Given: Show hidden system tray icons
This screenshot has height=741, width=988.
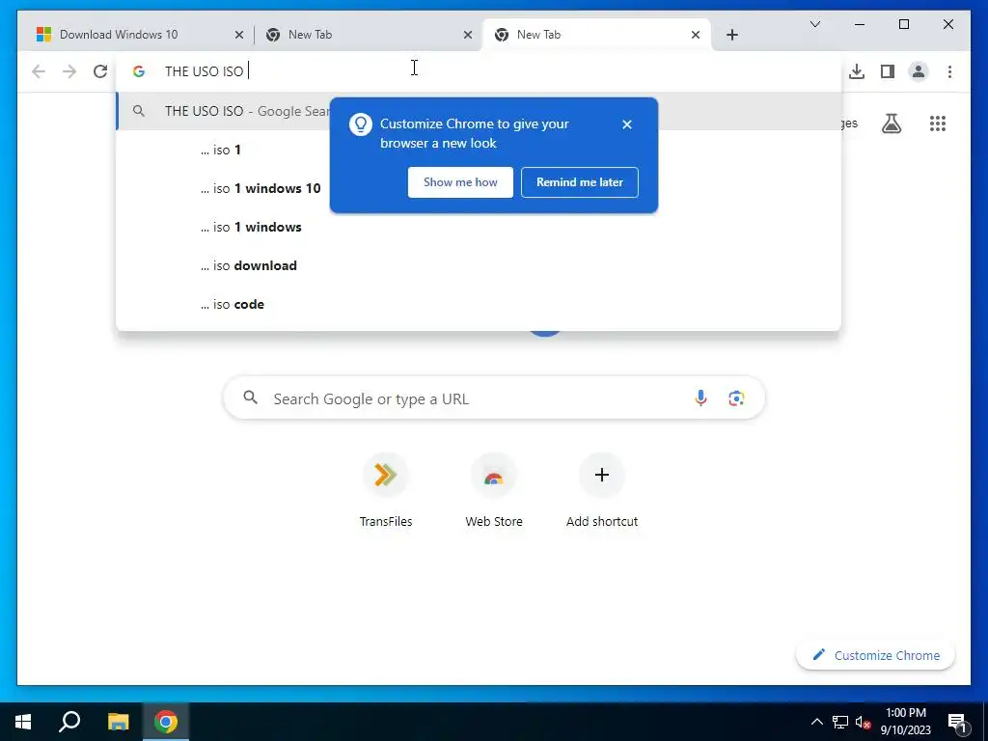Looking at the screenshot, I should point(816,722).
